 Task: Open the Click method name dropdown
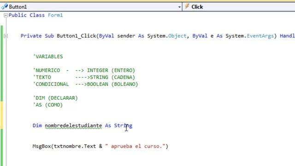coord(239,7)
